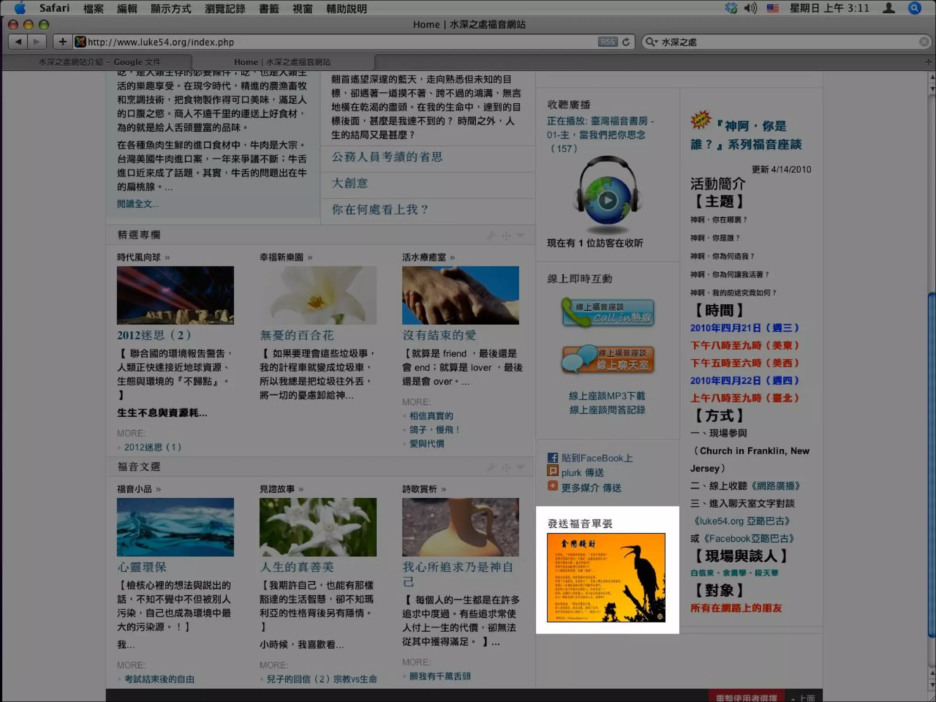Open the 書籤 menu in menu bar
This screenshot has width=936, height=702.
(x=269, y=8)
